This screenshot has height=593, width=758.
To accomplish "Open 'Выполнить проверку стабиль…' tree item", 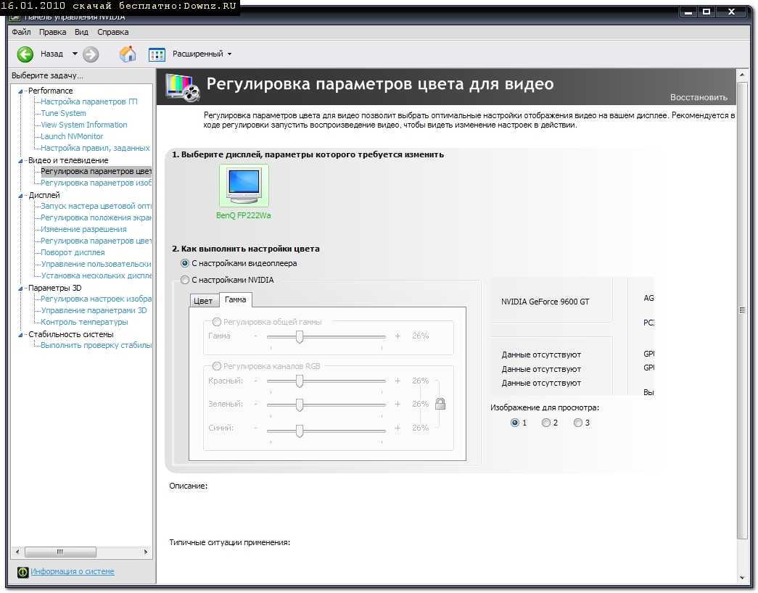I will point(96,345).
